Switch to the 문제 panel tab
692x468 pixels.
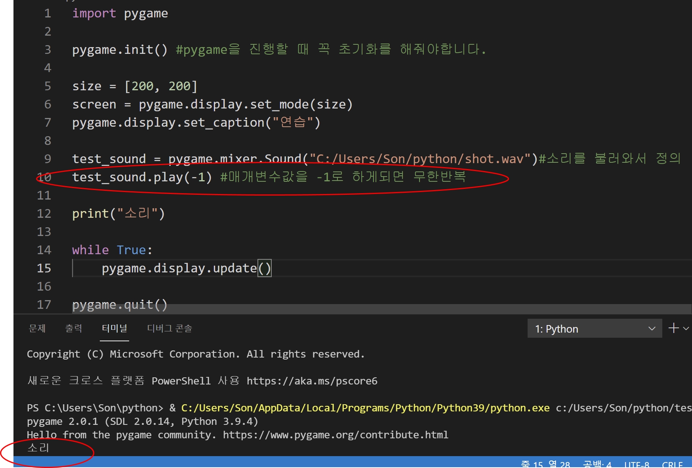[37, 328]
